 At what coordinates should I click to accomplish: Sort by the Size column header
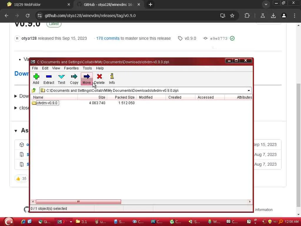[x=92, y=97]
